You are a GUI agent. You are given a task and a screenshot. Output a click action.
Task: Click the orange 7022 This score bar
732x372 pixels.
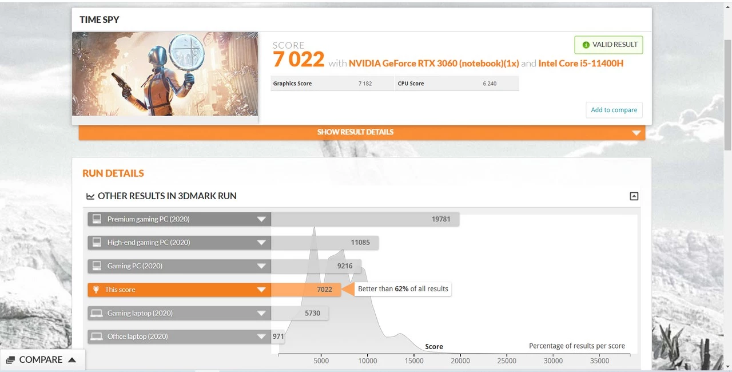point(306,290)
